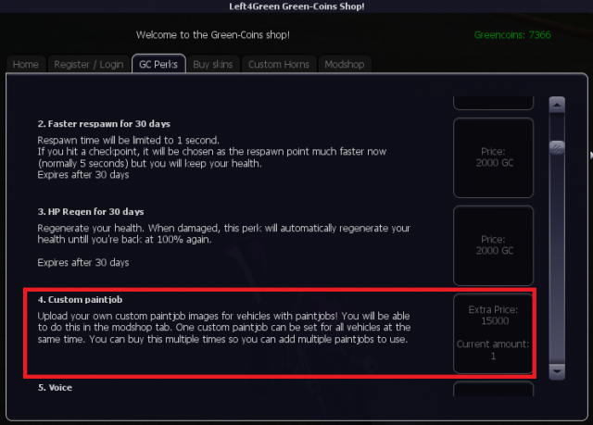This screenshot has width=593, height=425.
Task: Buy Custom paintjob for 15000
Action: [x=494, y=333]
